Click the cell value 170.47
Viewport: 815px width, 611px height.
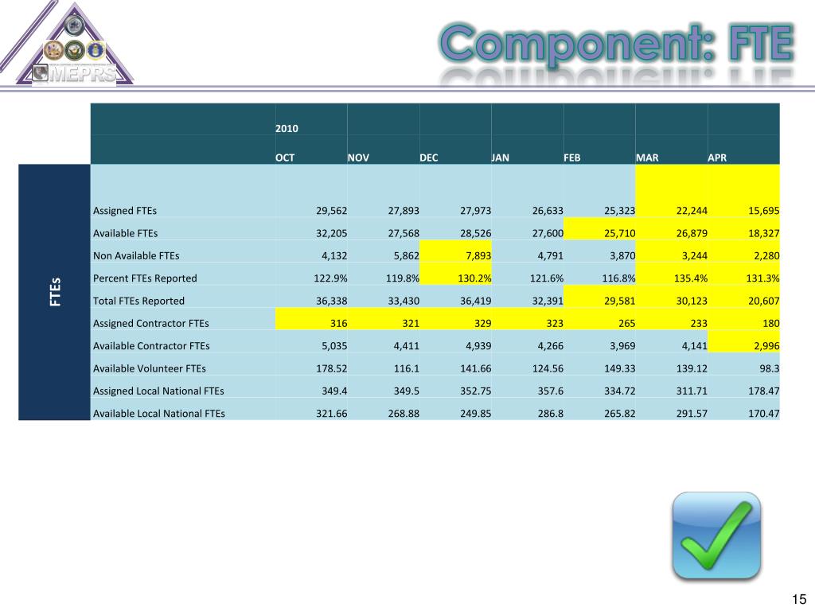(x=763, y=414)
